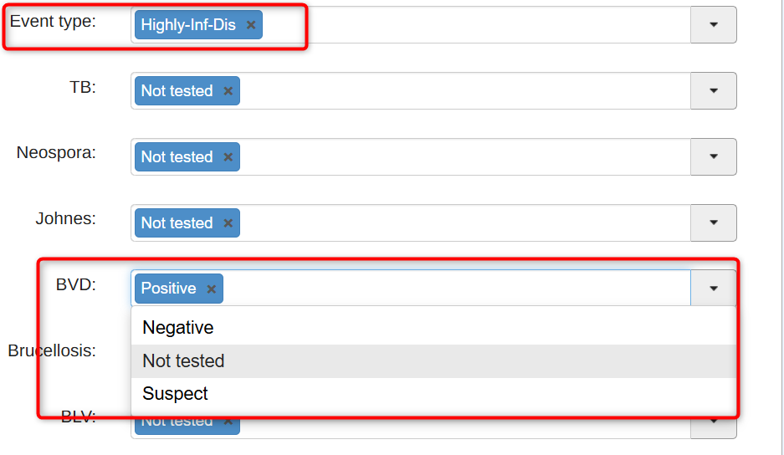Remove the Not tested tag from TB

(228, 91)
